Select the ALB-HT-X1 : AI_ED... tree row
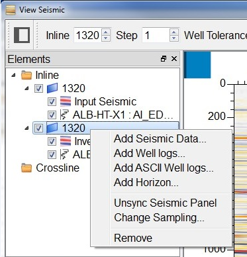Viewport: 247px width, 257px height. coord(123,115)
